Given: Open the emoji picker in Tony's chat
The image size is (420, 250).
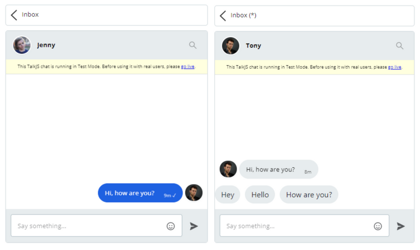Looking at the screenshot, I should coord(378,226).
